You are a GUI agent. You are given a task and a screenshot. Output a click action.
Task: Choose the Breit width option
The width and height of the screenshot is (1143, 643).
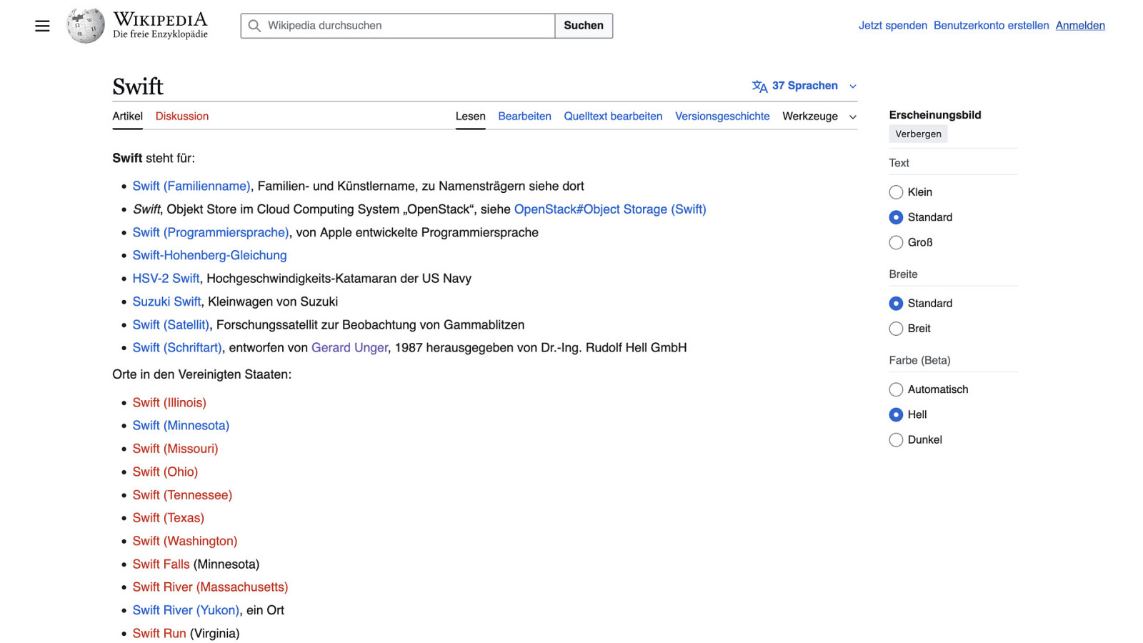point(896,329)
